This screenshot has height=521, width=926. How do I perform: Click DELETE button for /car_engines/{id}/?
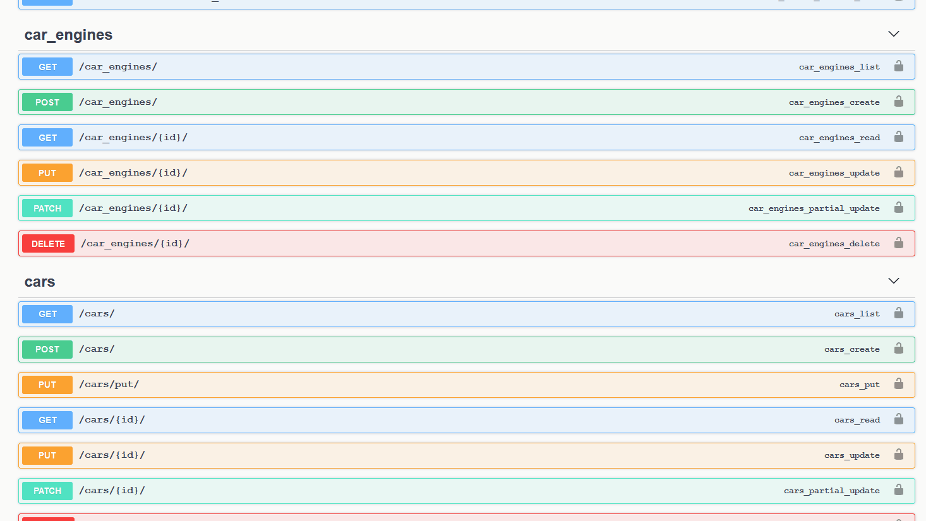pyautogui.click(x=48, y=244)
